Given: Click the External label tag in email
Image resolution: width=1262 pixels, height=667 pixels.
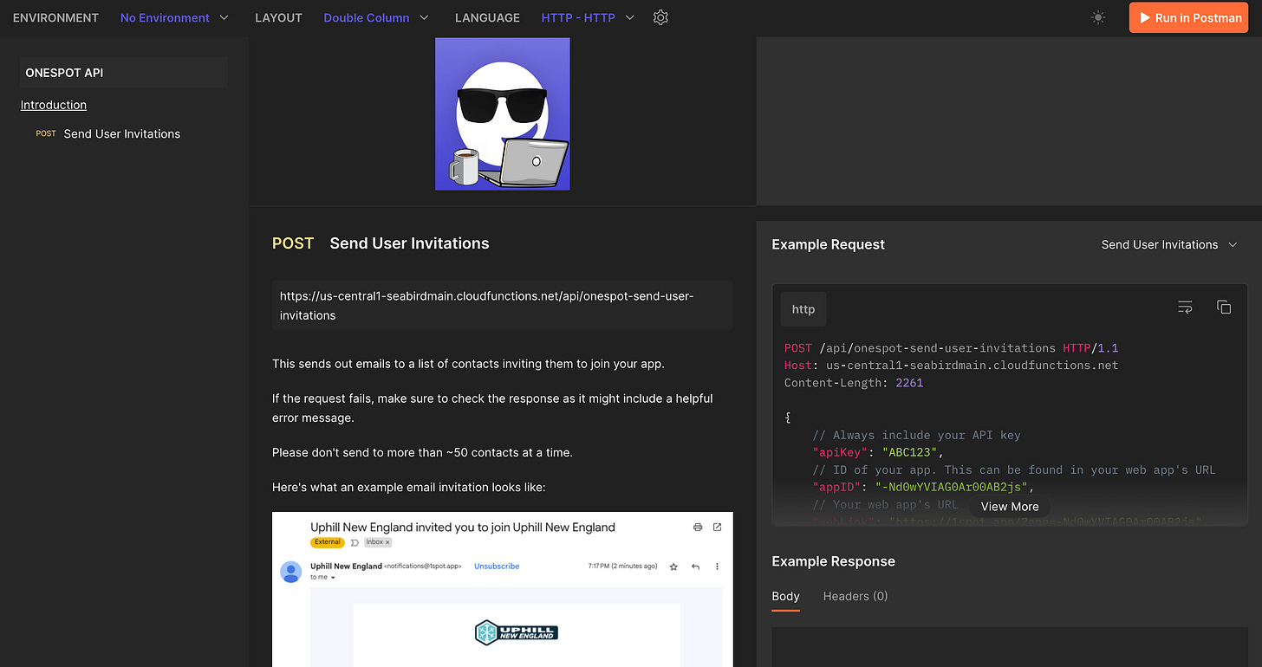Looking at the screenshot, I should click(x=328, y=542).
